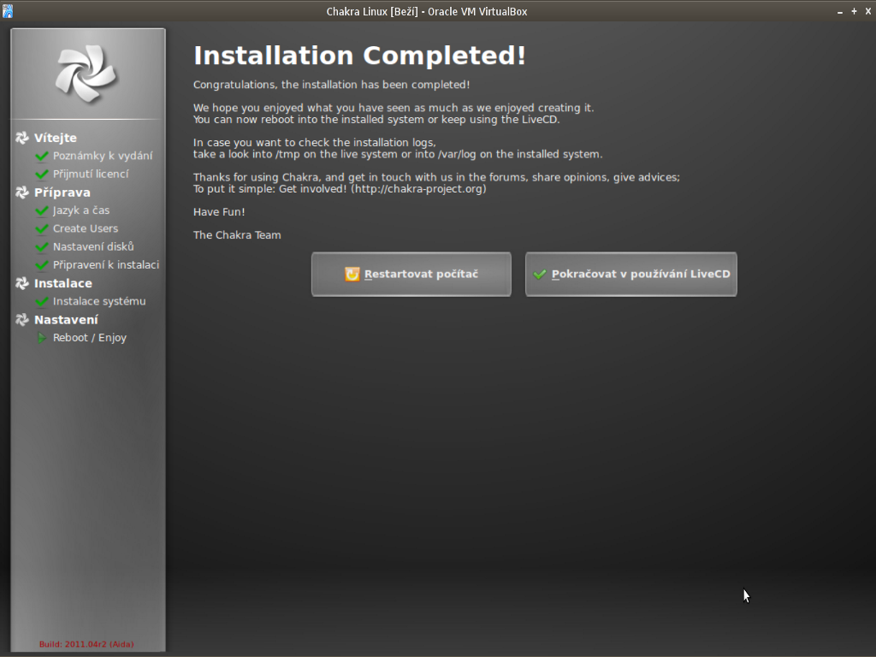Click the orange restart icon on Restartovat button
This screenshot has width=876, height=657.
352,275
